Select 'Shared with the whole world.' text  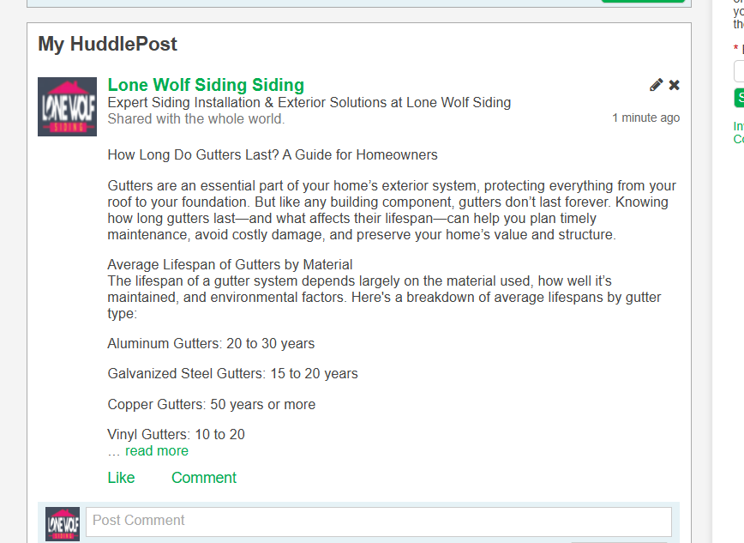point(196,118)
